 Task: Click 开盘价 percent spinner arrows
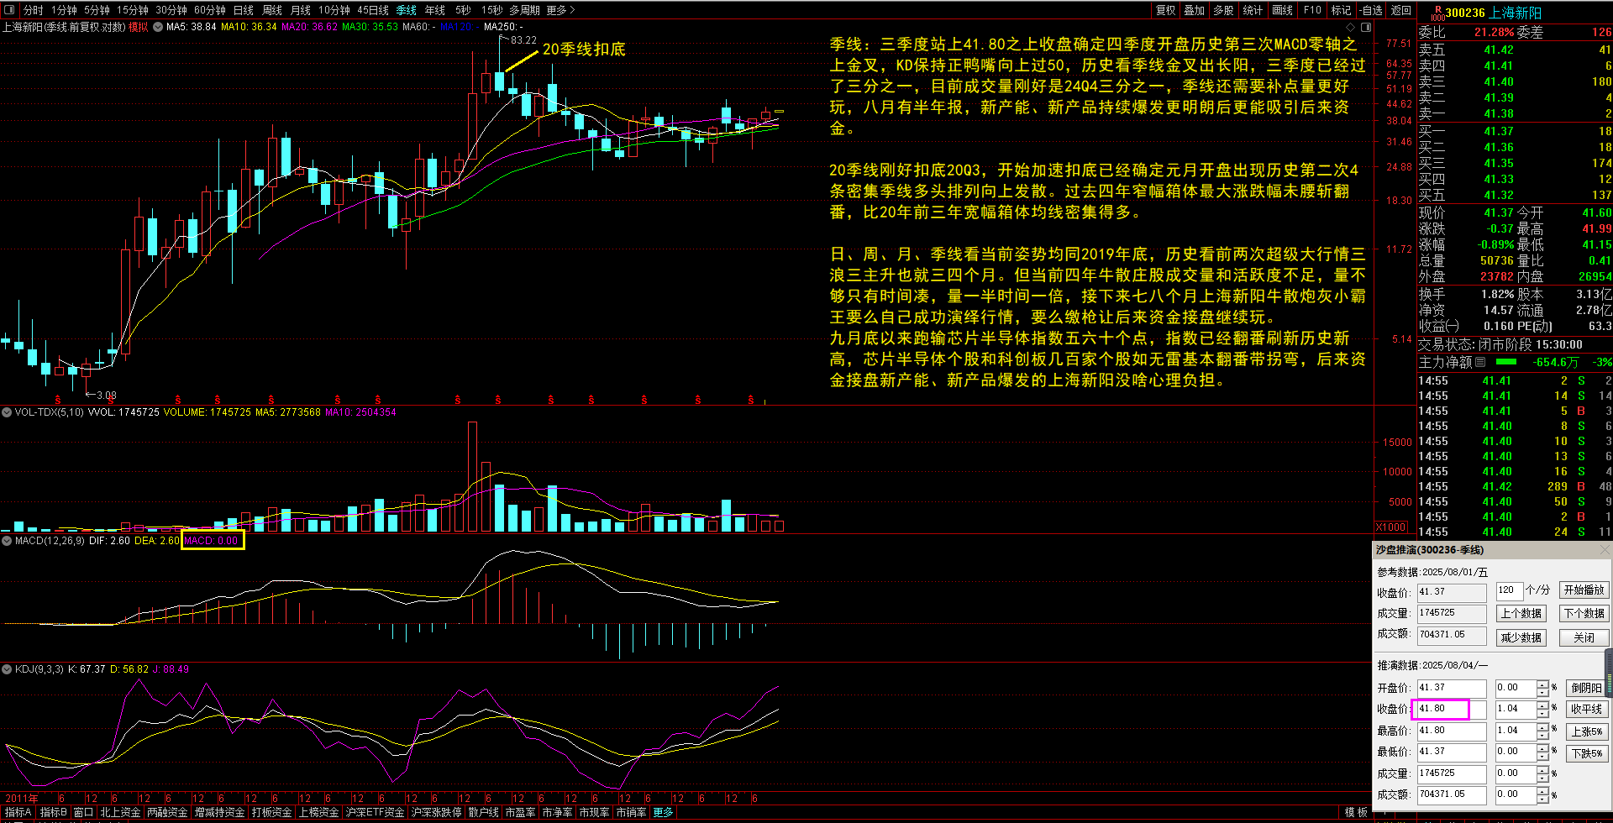tap(1542, 688)
